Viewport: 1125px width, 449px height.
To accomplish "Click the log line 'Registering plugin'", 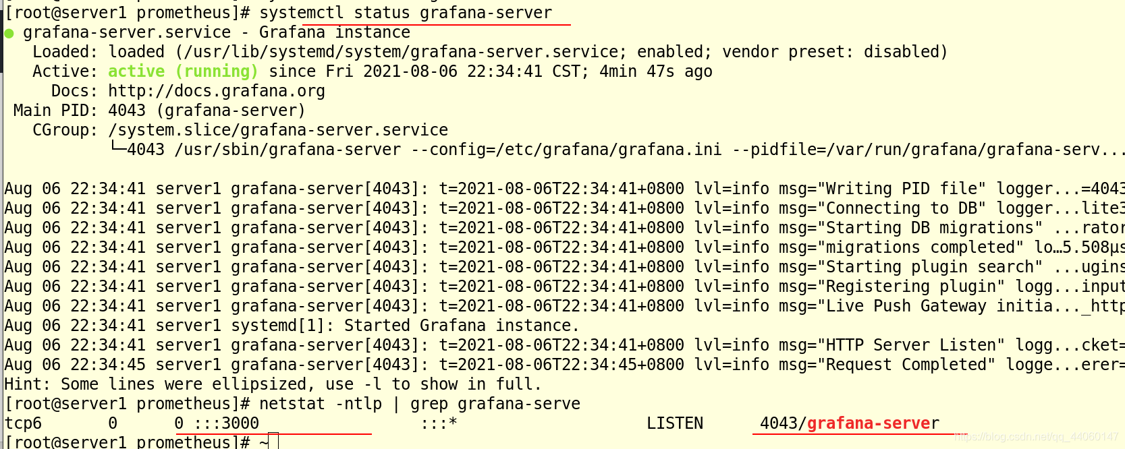I will [x=564, y=287].
